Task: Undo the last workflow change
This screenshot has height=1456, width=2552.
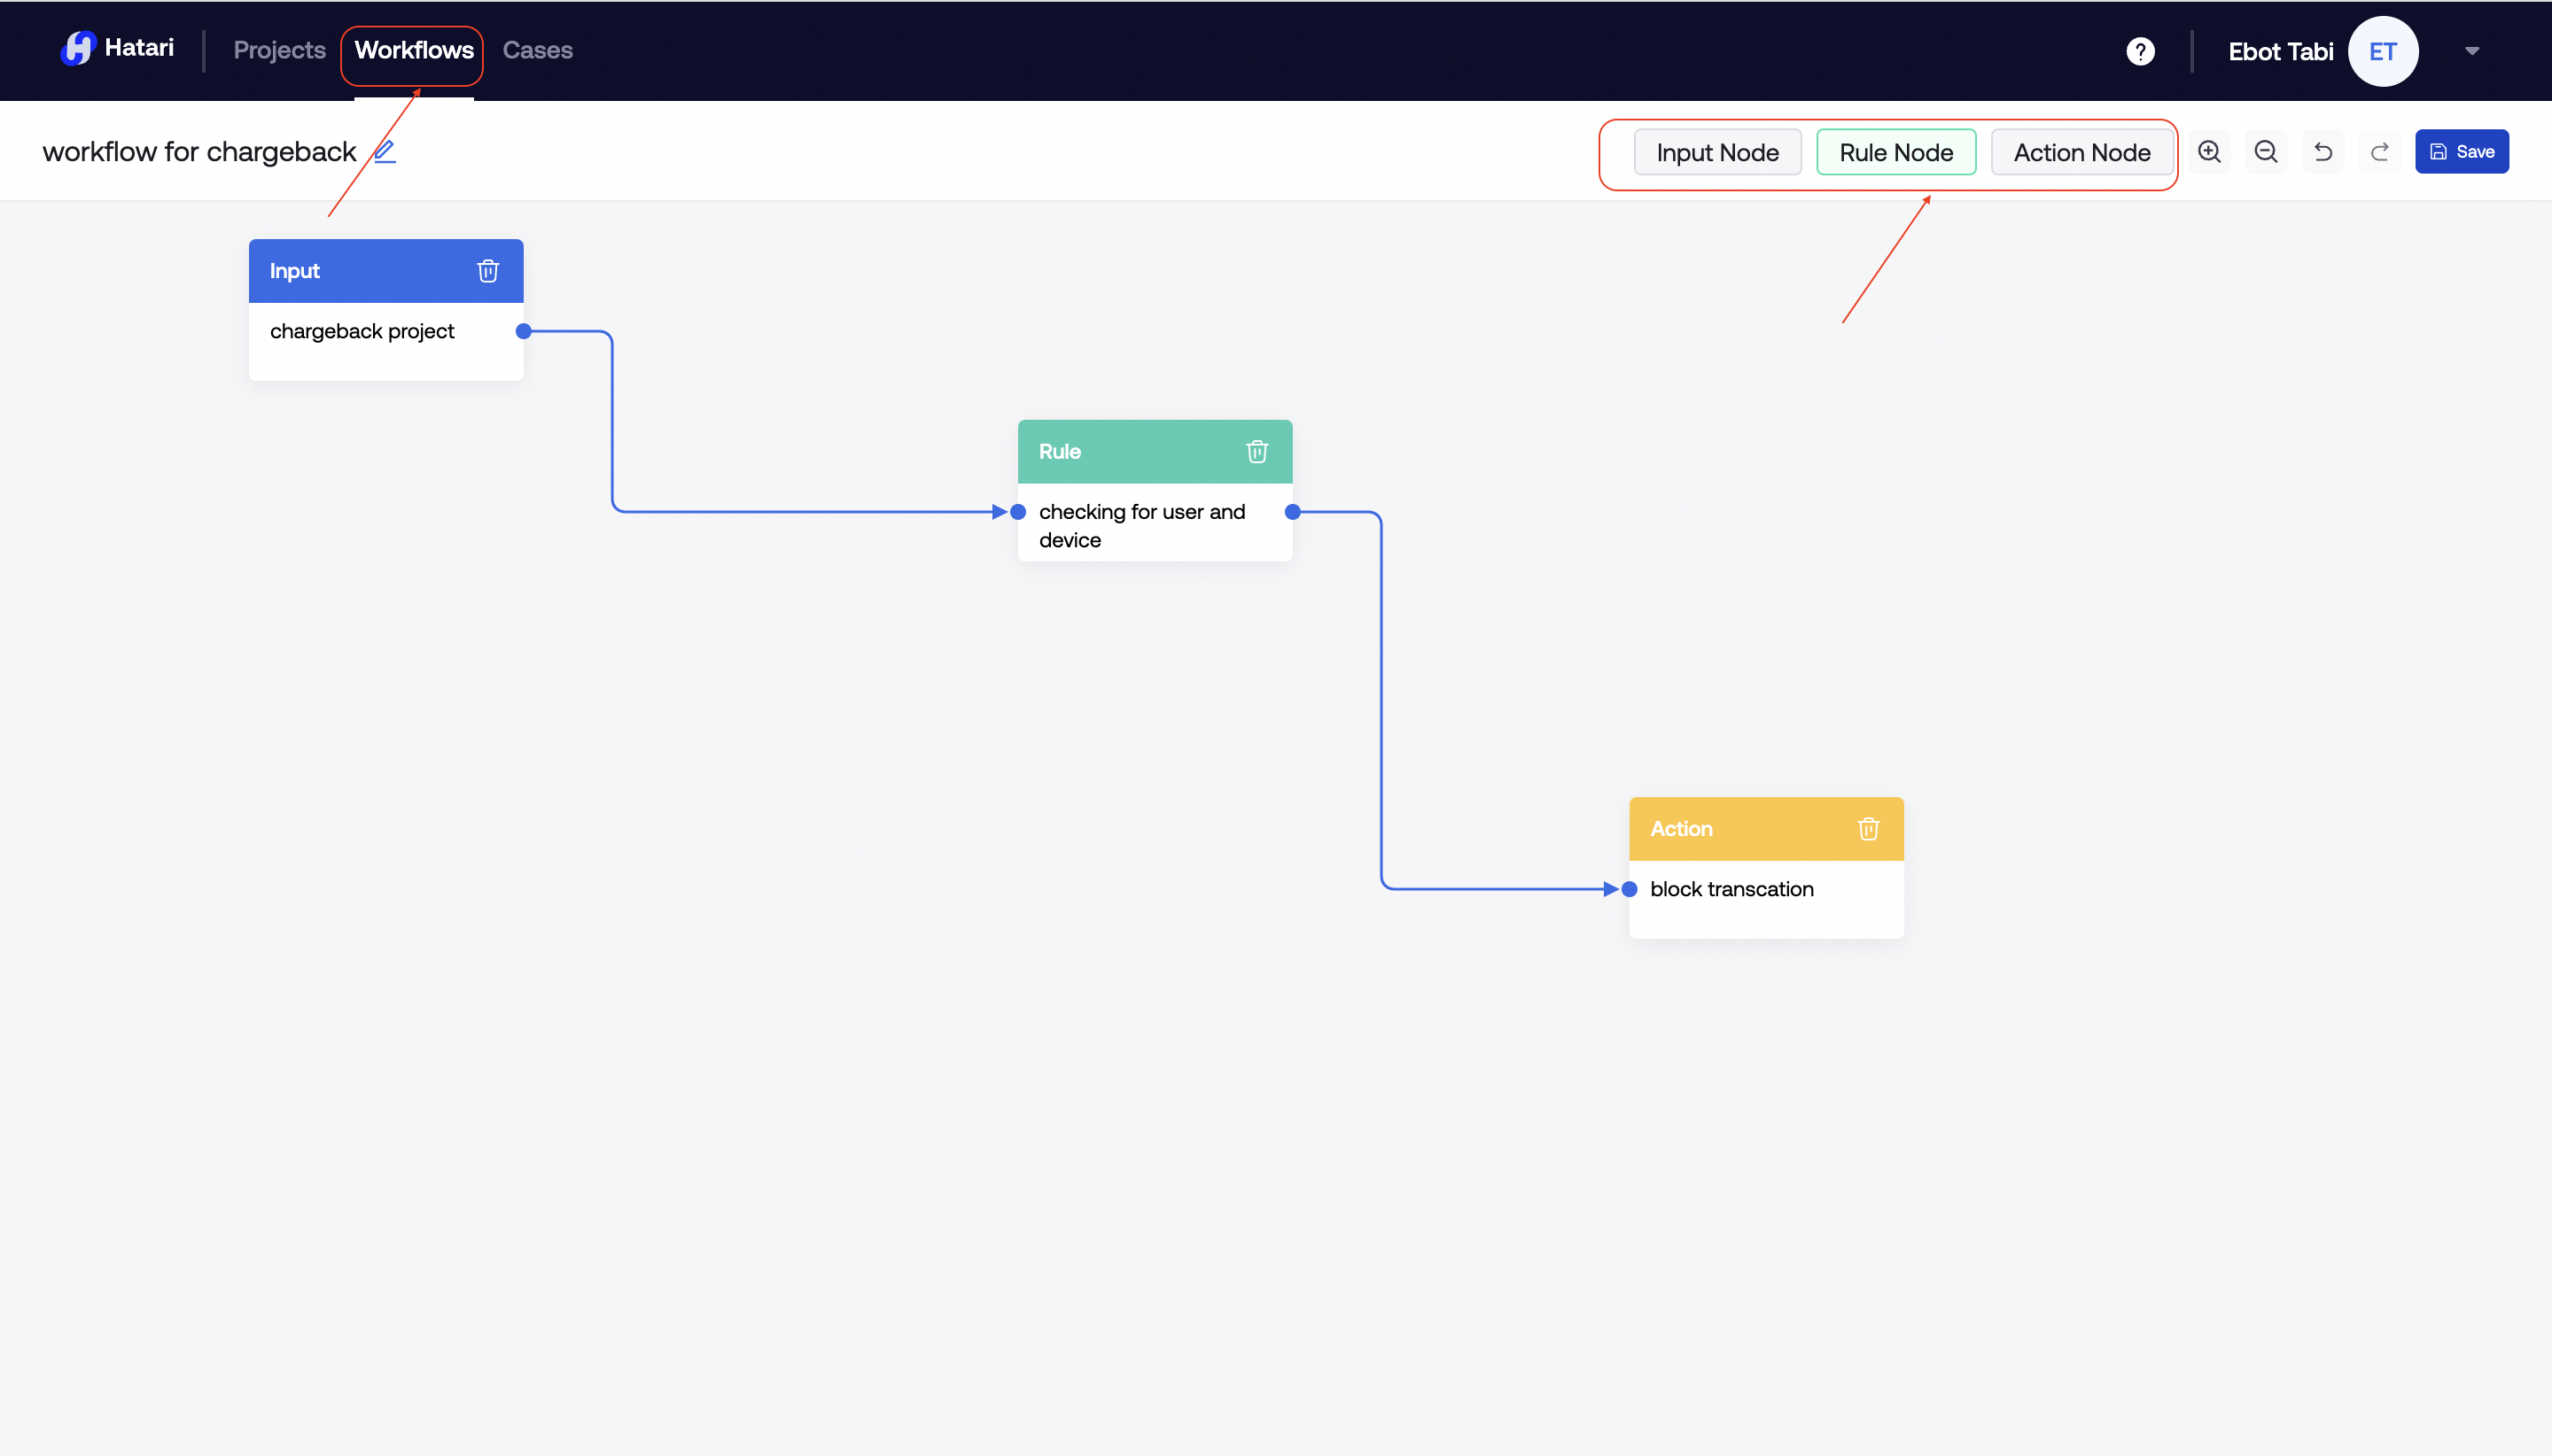Action: [2322, 152]
